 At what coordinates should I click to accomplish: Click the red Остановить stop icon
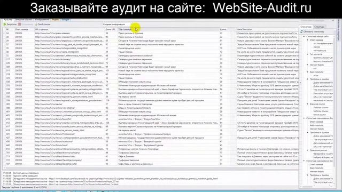[20, 25]
